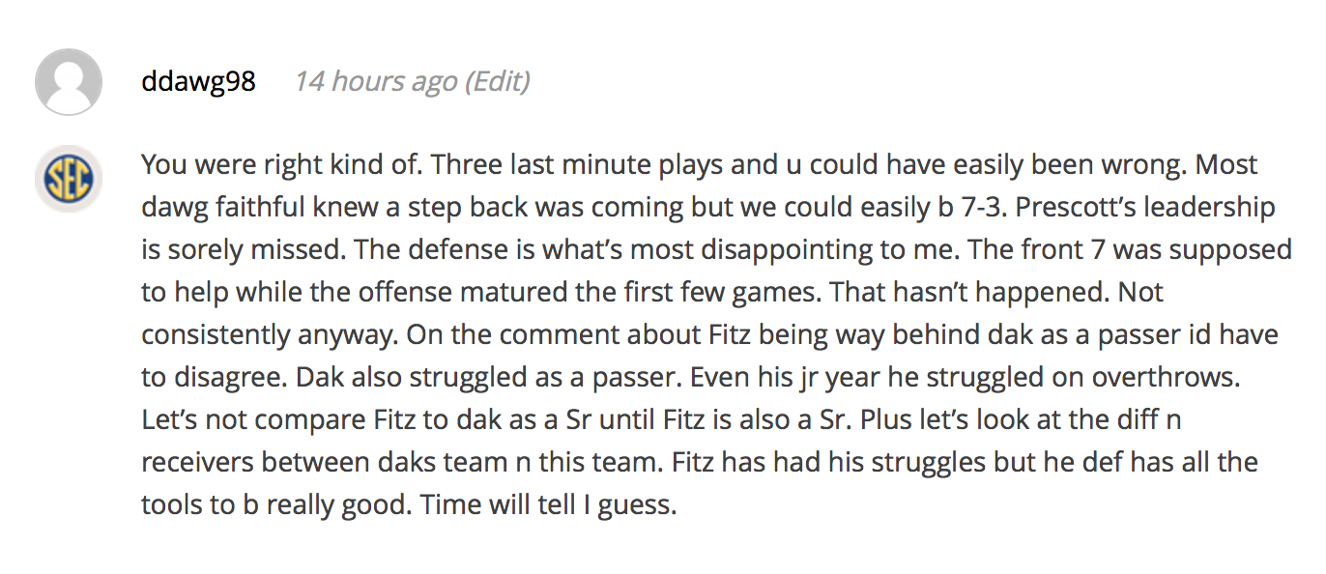1326x574 pixels.
Task: Click the SEC conference badge icon
Action: pyautogui.click(x=69, y=179)
